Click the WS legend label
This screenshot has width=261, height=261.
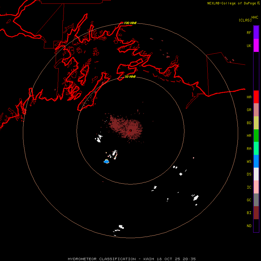(249, 161)
